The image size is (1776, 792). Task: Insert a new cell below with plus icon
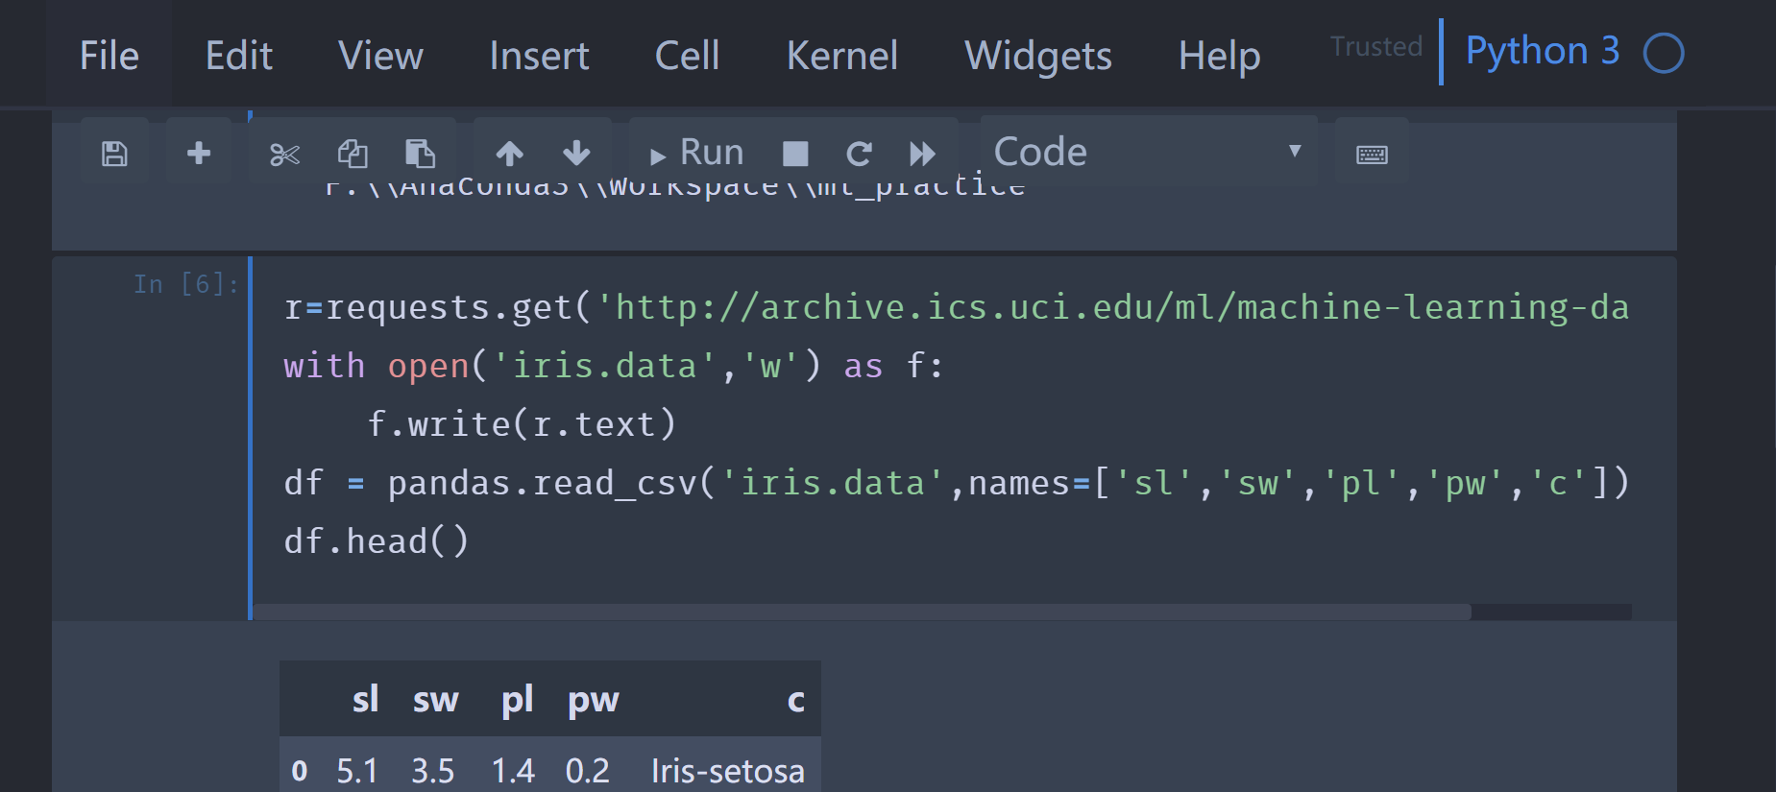[x=199, y=153]
